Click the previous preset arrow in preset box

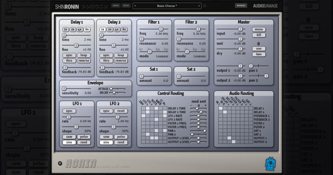coord(135,6)
